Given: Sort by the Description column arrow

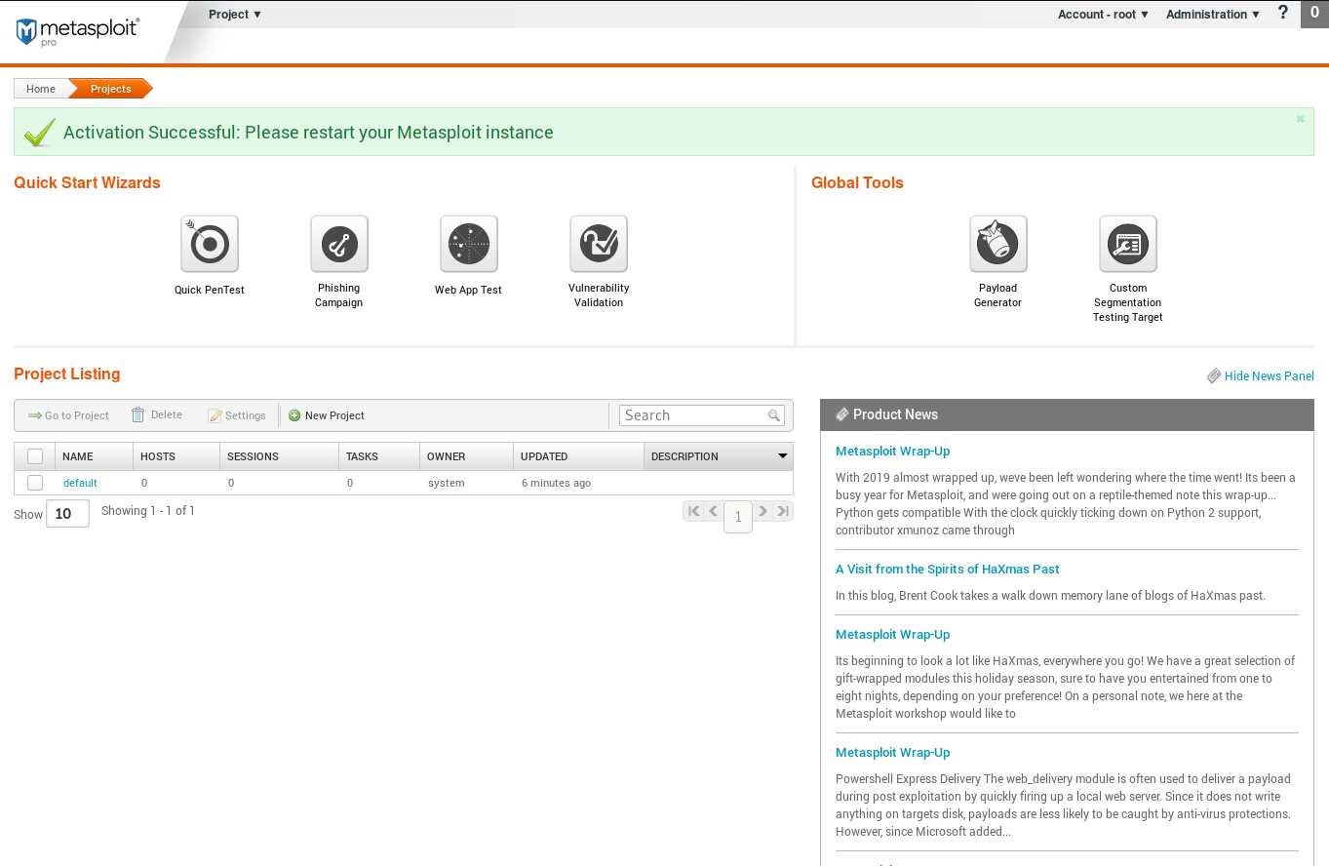Looking at the screenshot, I should [782, 456].
